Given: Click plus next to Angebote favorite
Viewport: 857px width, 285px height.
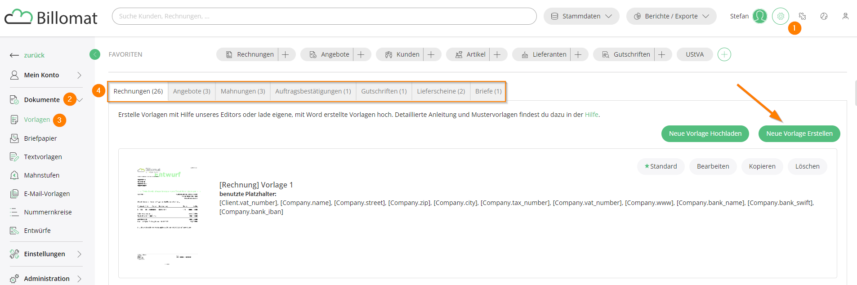Looking at the screenshot, I should (x=361, y=54).
